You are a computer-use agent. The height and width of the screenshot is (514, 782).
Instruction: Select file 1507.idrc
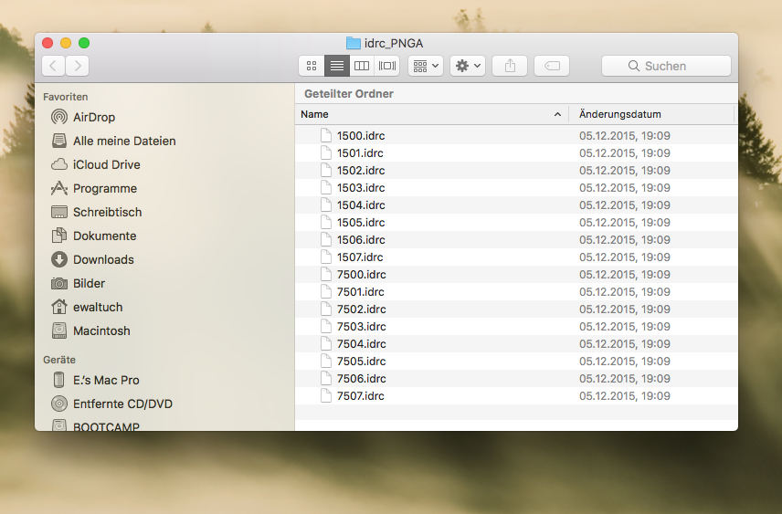(516, 257)
